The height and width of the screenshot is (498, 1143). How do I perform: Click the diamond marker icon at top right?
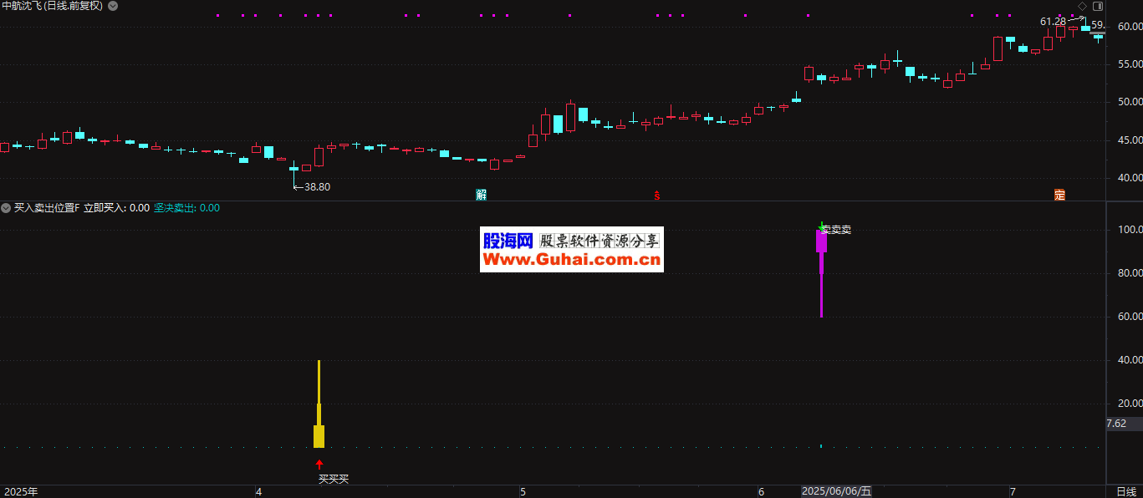(1082, 7)
